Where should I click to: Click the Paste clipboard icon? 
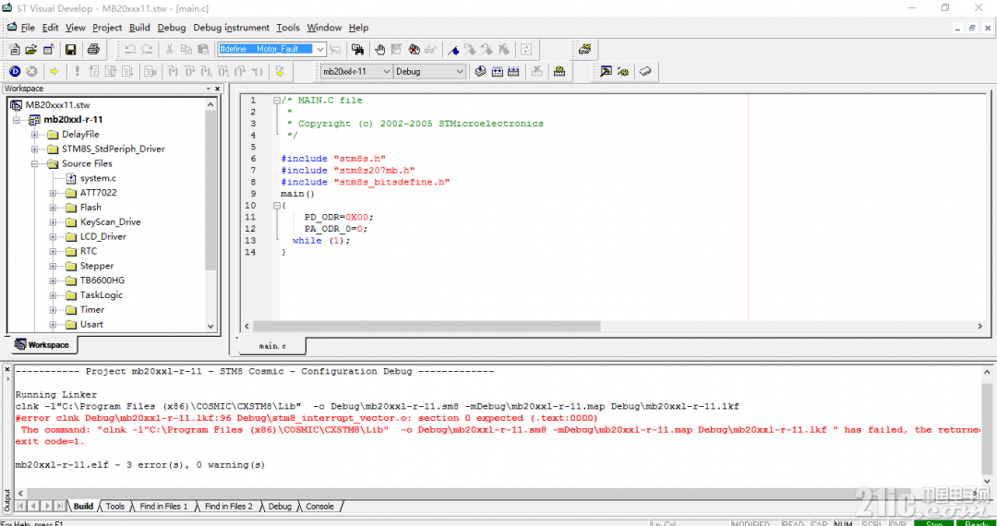[203, 49]
